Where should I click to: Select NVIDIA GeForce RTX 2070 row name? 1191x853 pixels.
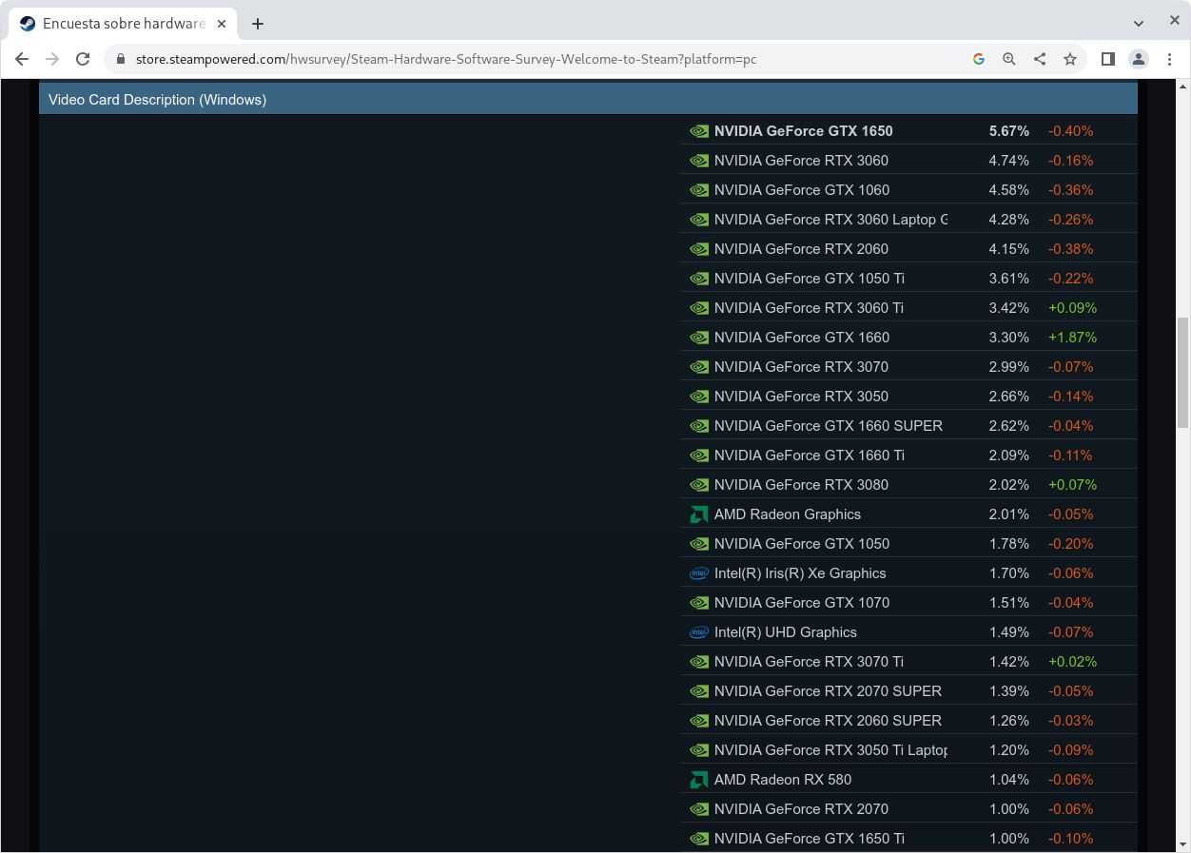point(801,809)
